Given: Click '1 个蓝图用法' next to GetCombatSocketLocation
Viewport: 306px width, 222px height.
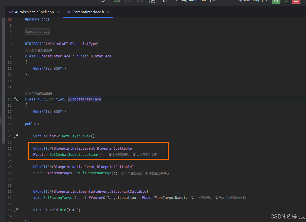Looking at the screenshot, I should (x=119, y=155).
